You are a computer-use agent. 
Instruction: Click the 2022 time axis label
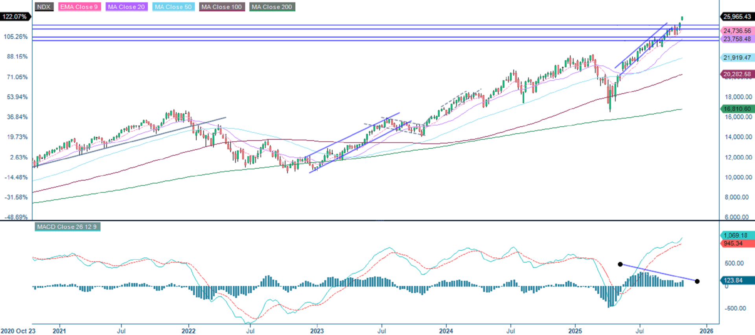tap(188, 331)
